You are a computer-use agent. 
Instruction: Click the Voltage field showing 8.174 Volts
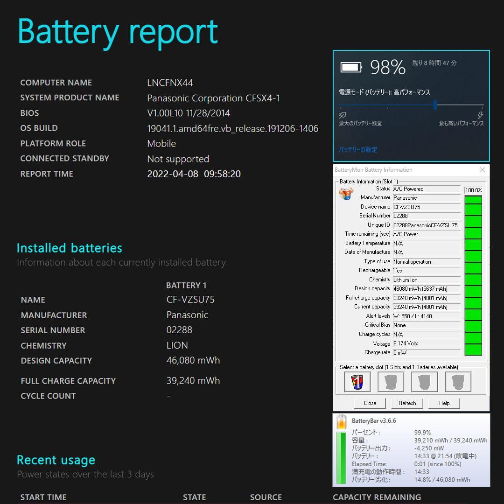[x=426, y=343]
